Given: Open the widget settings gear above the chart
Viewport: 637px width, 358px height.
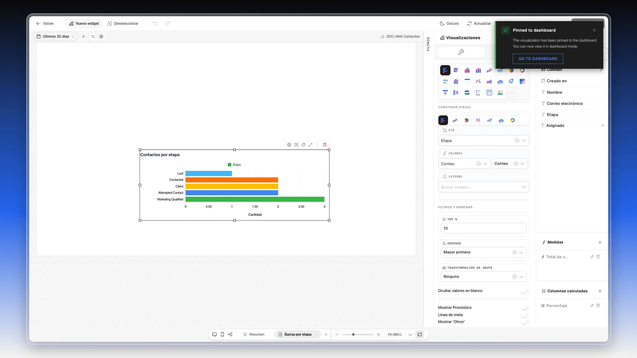Looking at the screenshot, I should point(289,145).
